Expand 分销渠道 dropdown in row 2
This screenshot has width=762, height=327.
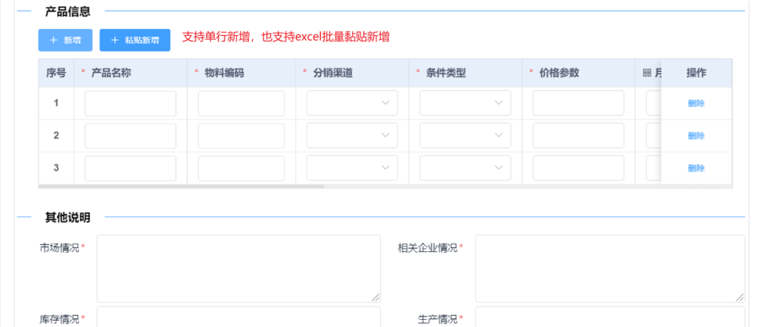click(351, 136)
